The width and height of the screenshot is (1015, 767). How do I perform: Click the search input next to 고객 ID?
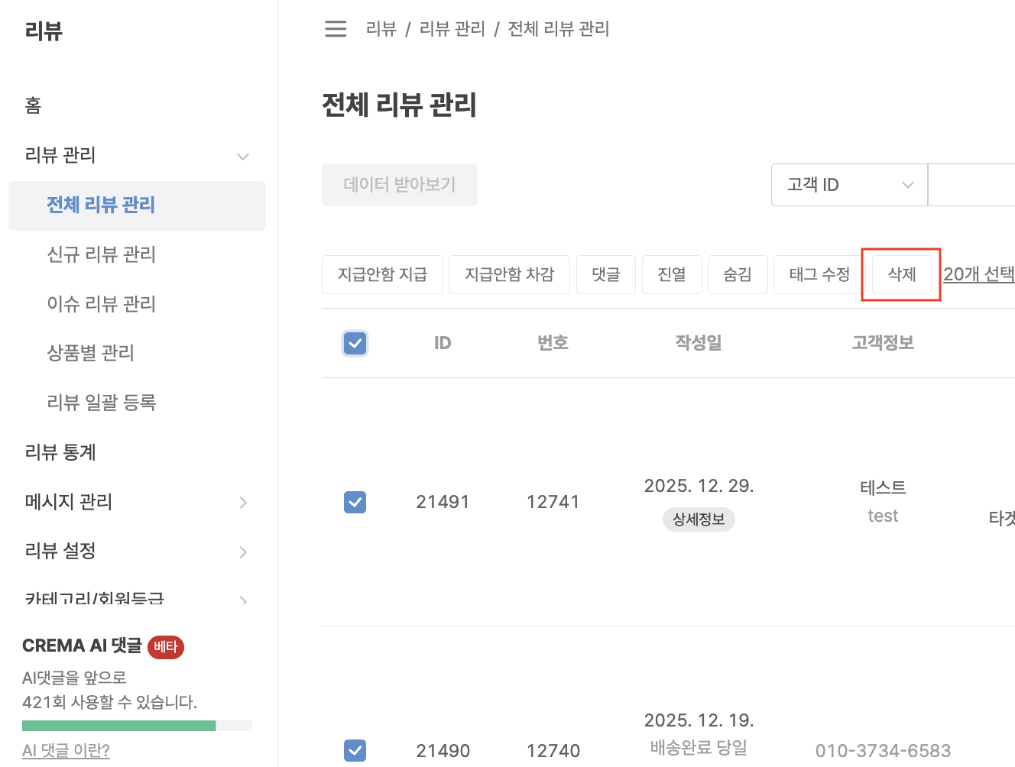coord(971,185)
